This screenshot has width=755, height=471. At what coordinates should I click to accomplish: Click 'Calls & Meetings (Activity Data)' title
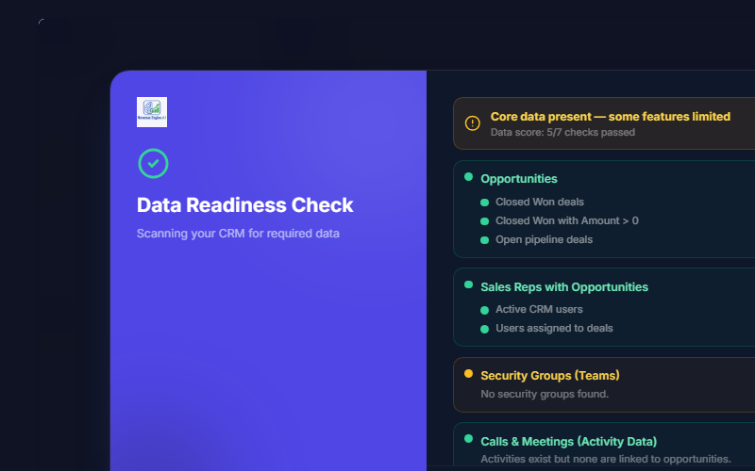coord(569,441)
